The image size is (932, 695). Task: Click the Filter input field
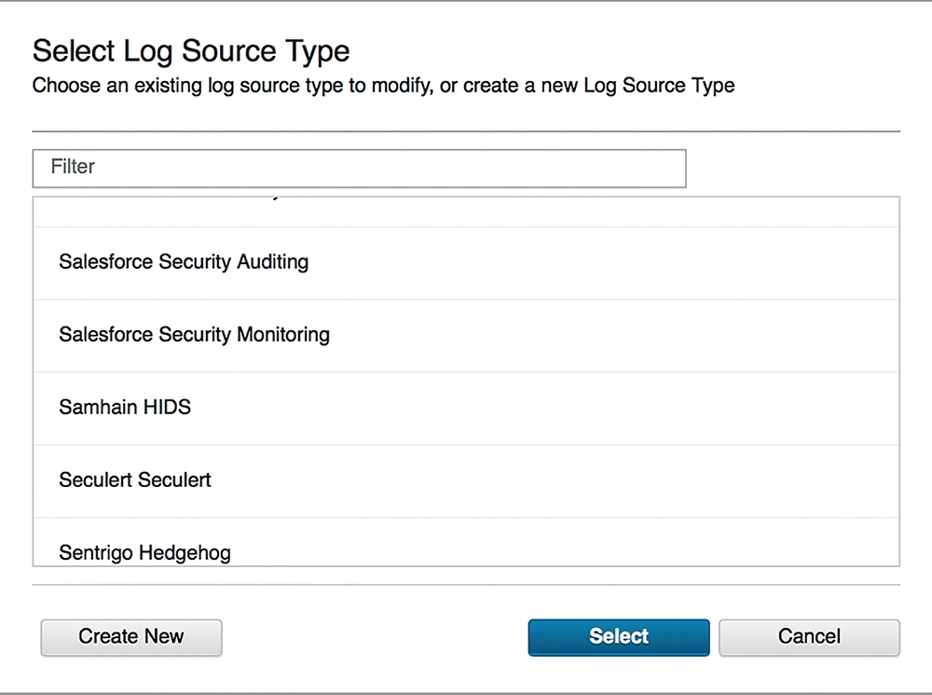pos(359,169)
